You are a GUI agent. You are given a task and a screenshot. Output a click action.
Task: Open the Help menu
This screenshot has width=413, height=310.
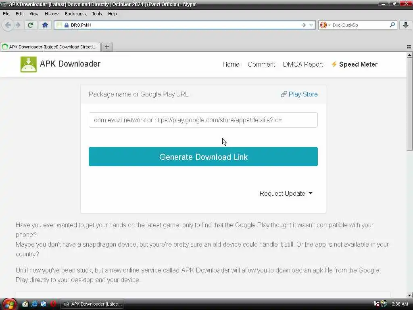(x=112, y=14)
